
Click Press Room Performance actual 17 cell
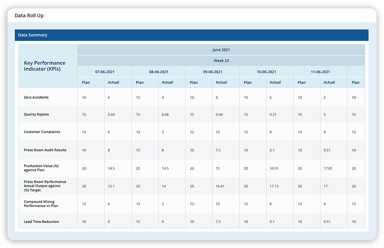(325, 186)
